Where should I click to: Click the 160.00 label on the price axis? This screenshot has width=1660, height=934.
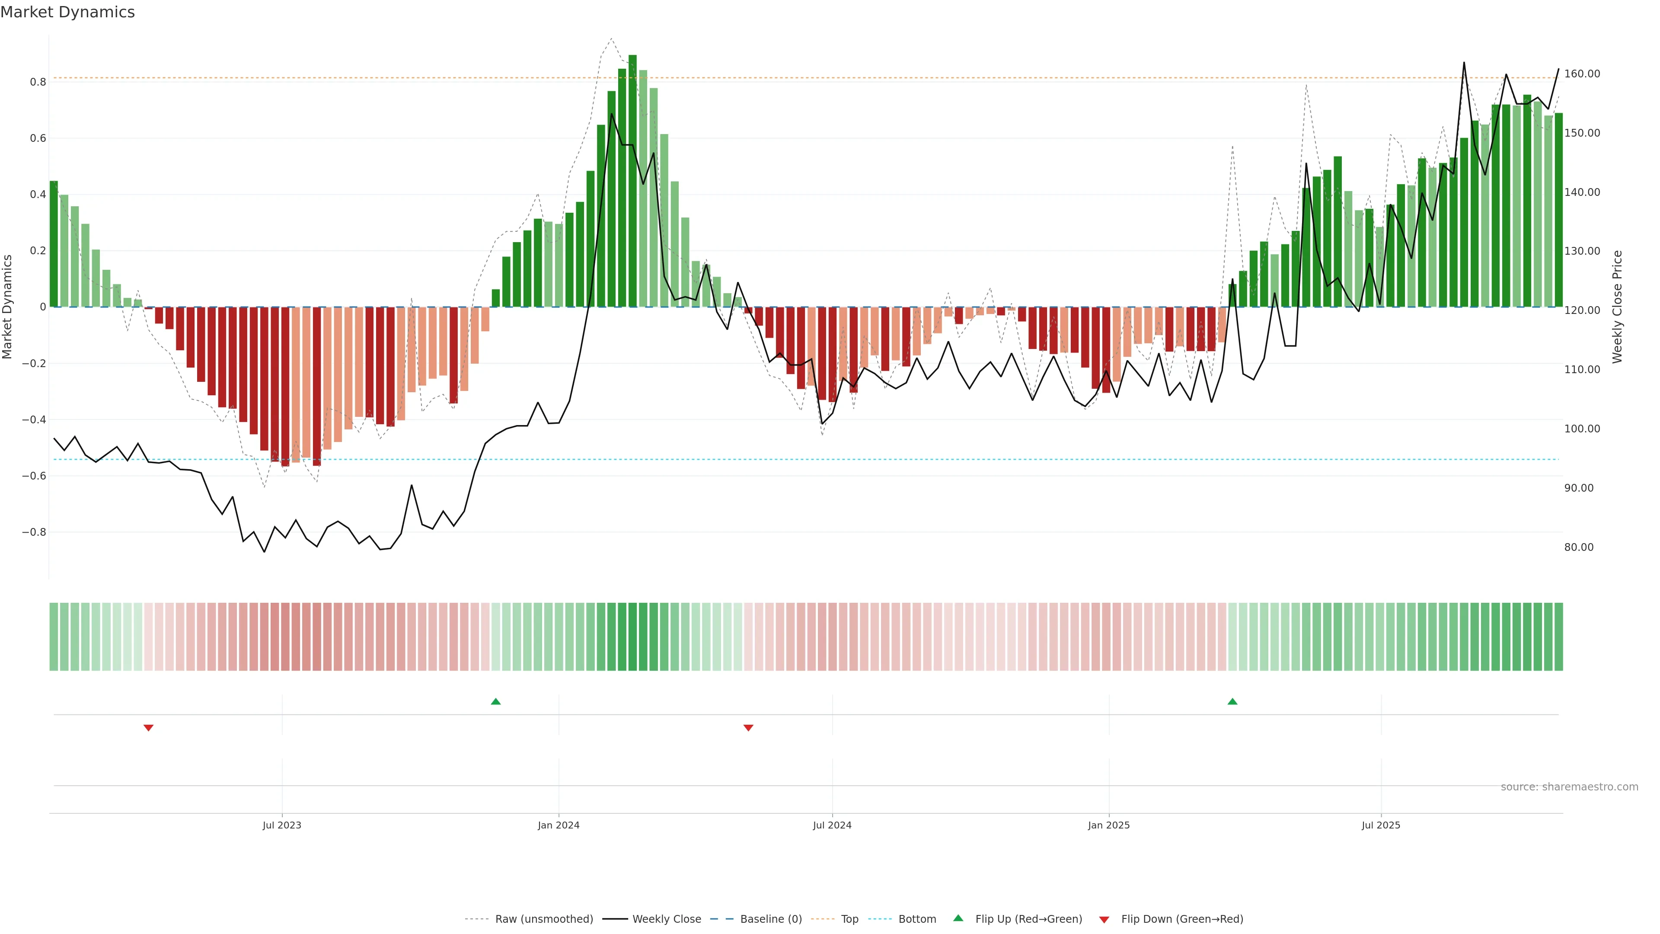(1582, 74)
